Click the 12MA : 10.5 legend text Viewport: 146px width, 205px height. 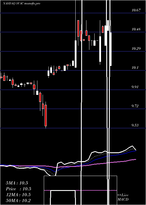point(18,195)
